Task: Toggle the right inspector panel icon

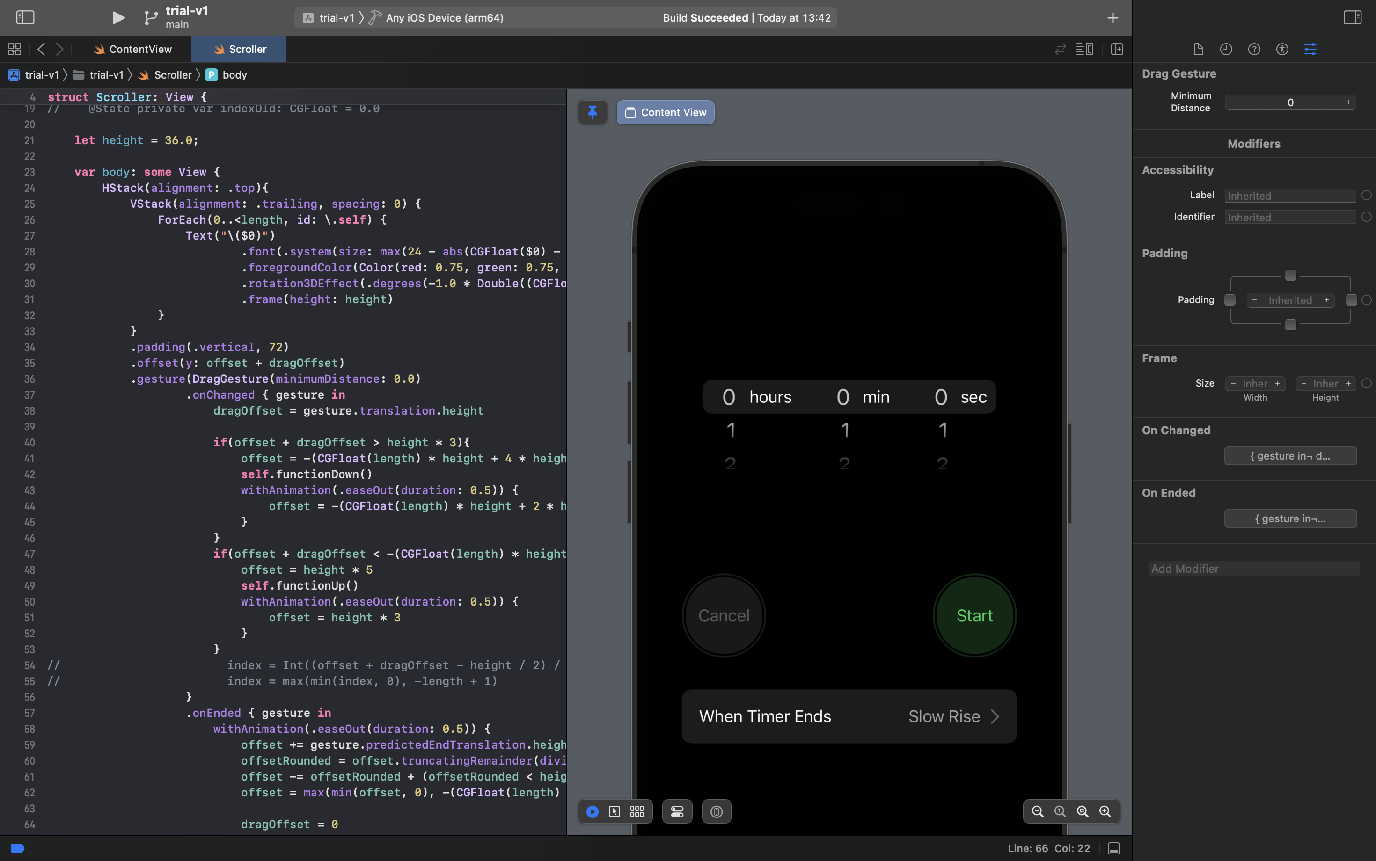Action: tap(1352, 18)
